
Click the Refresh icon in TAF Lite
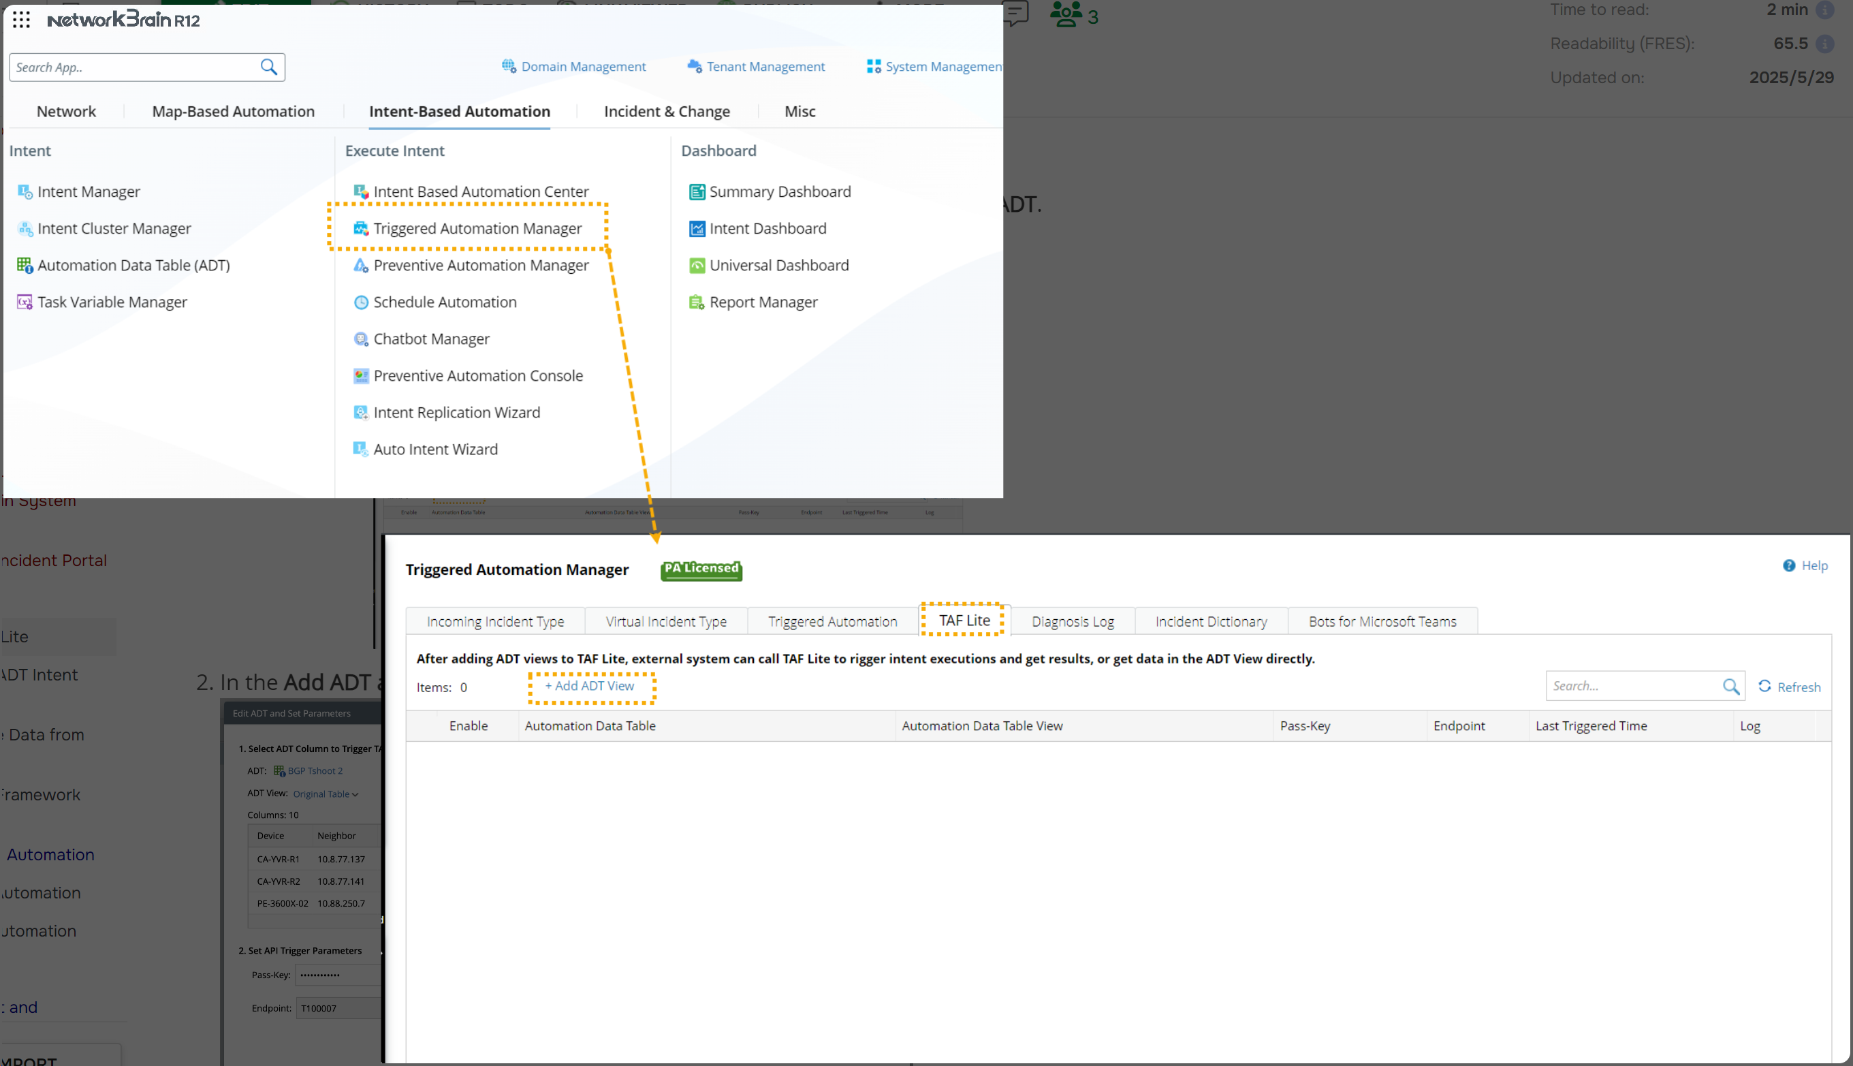click(x=1766, y=687)
